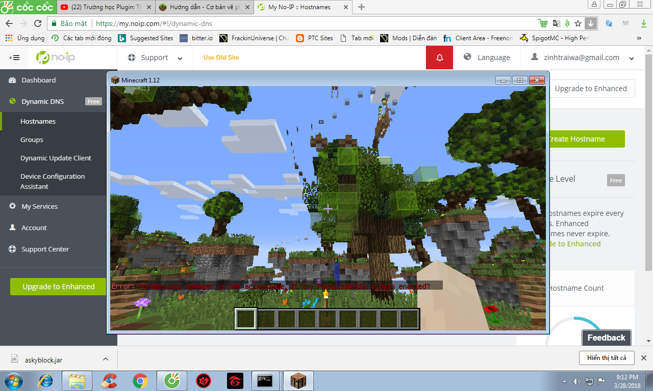
Task: Launch CCleaner from the taskbar
Action: point(109,381)
